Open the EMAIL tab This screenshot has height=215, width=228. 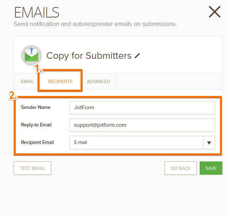point(27,81)
